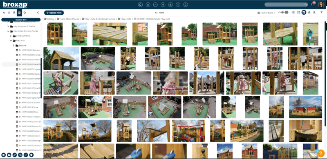
Task: Expand the Climbing Frames folder
Action: coord(11,36)
